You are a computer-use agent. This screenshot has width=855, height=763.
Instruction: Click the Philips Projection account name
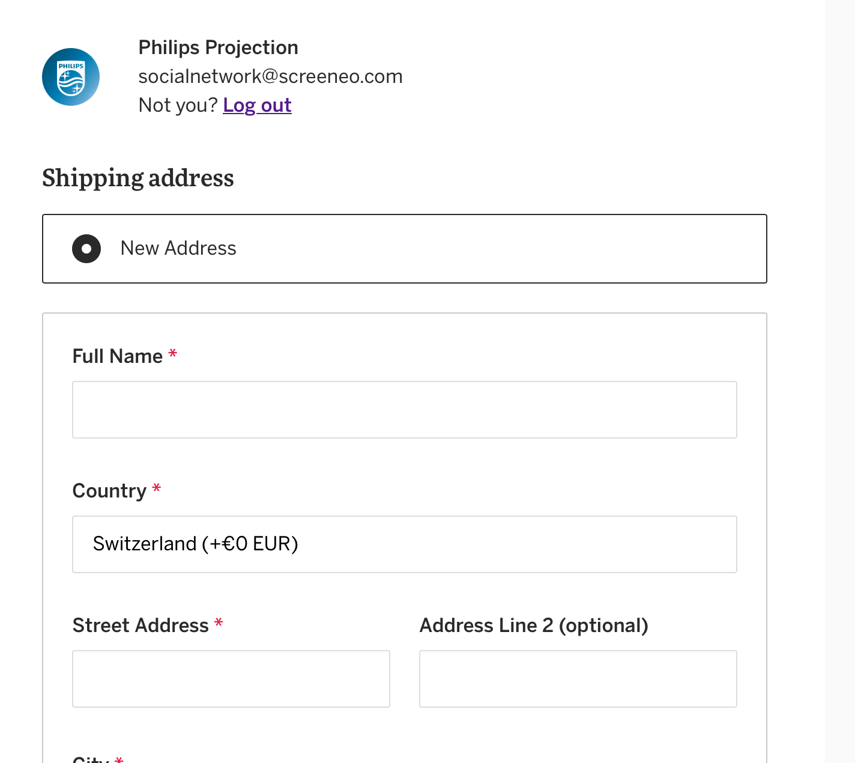pos(218,47)
